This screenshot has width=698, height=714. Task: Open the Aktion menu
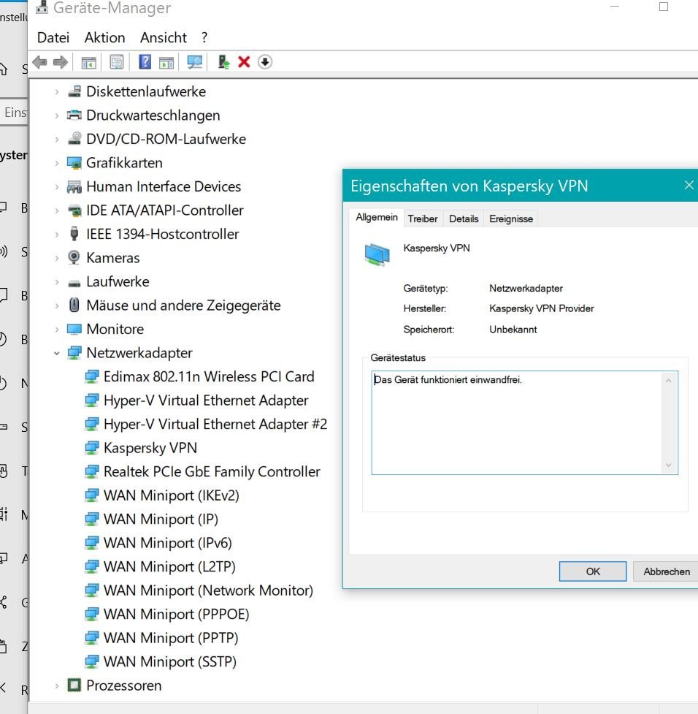click(104, 37)
